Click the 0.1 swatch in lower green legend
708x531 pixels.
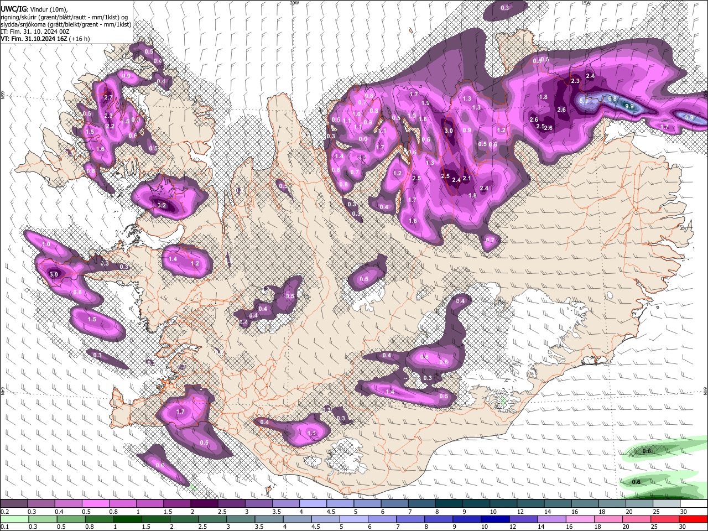(14, 519)
